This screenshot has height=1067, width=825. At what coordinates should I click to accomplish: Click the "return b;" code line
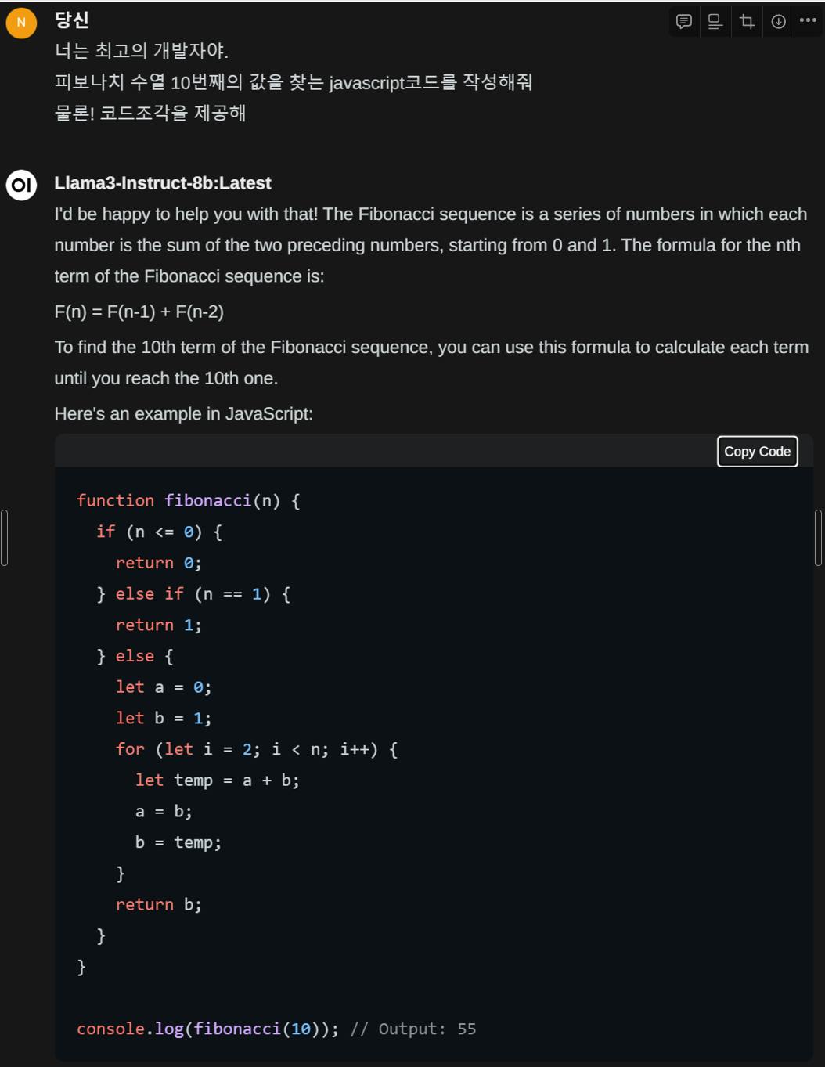pyautogui.click(x=159, y=904)
